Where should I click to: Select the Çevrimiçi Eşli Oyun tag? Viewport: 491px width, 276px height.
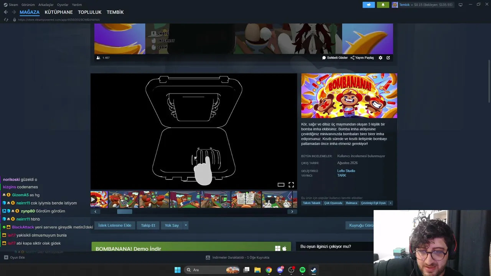click(x=373, y=203)
